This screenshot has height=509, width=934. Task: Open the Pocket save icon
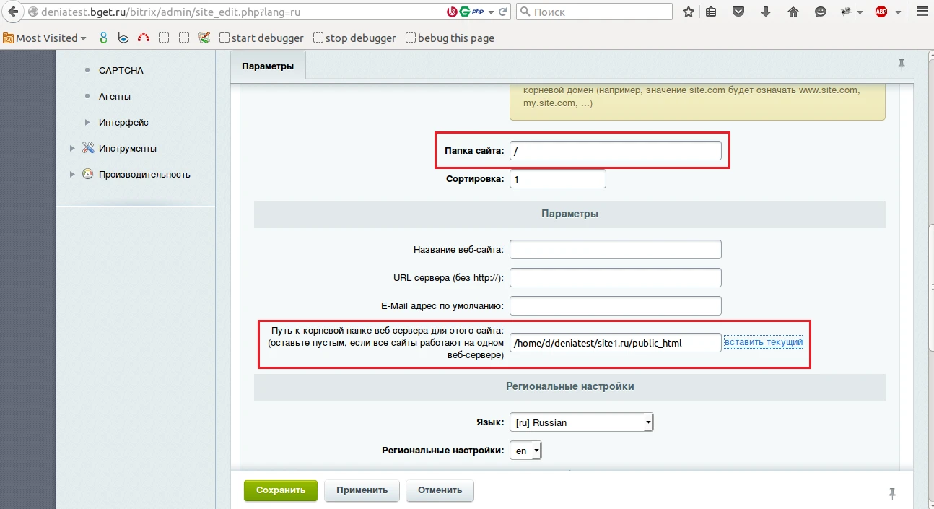point(738,12)
